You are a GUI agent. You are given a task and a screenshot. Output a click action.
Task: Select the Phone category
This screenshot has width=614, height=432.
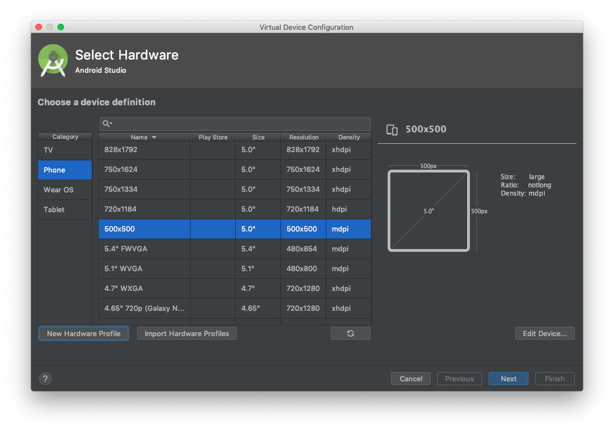click(x=65, y=170)
